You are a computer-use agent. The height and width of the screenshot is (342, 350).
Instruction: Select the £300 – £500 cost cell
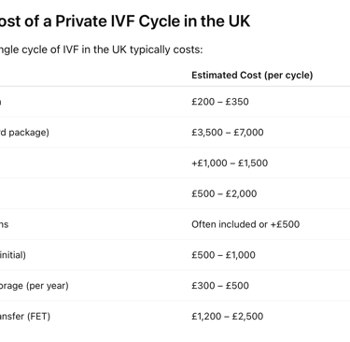[x=220, y=286]
